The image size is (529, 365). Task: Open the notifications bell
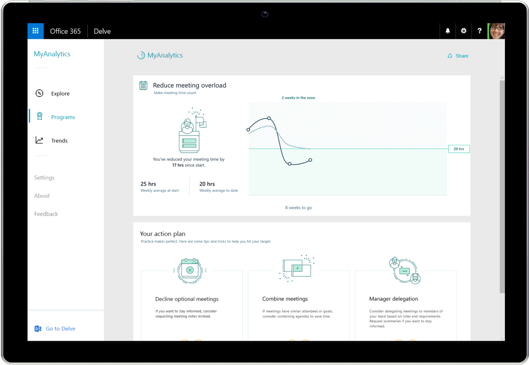(x=448, y=31)
